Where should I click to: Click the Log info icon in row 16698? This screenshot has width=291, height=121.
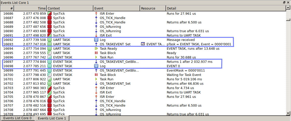tap(96, 66)
